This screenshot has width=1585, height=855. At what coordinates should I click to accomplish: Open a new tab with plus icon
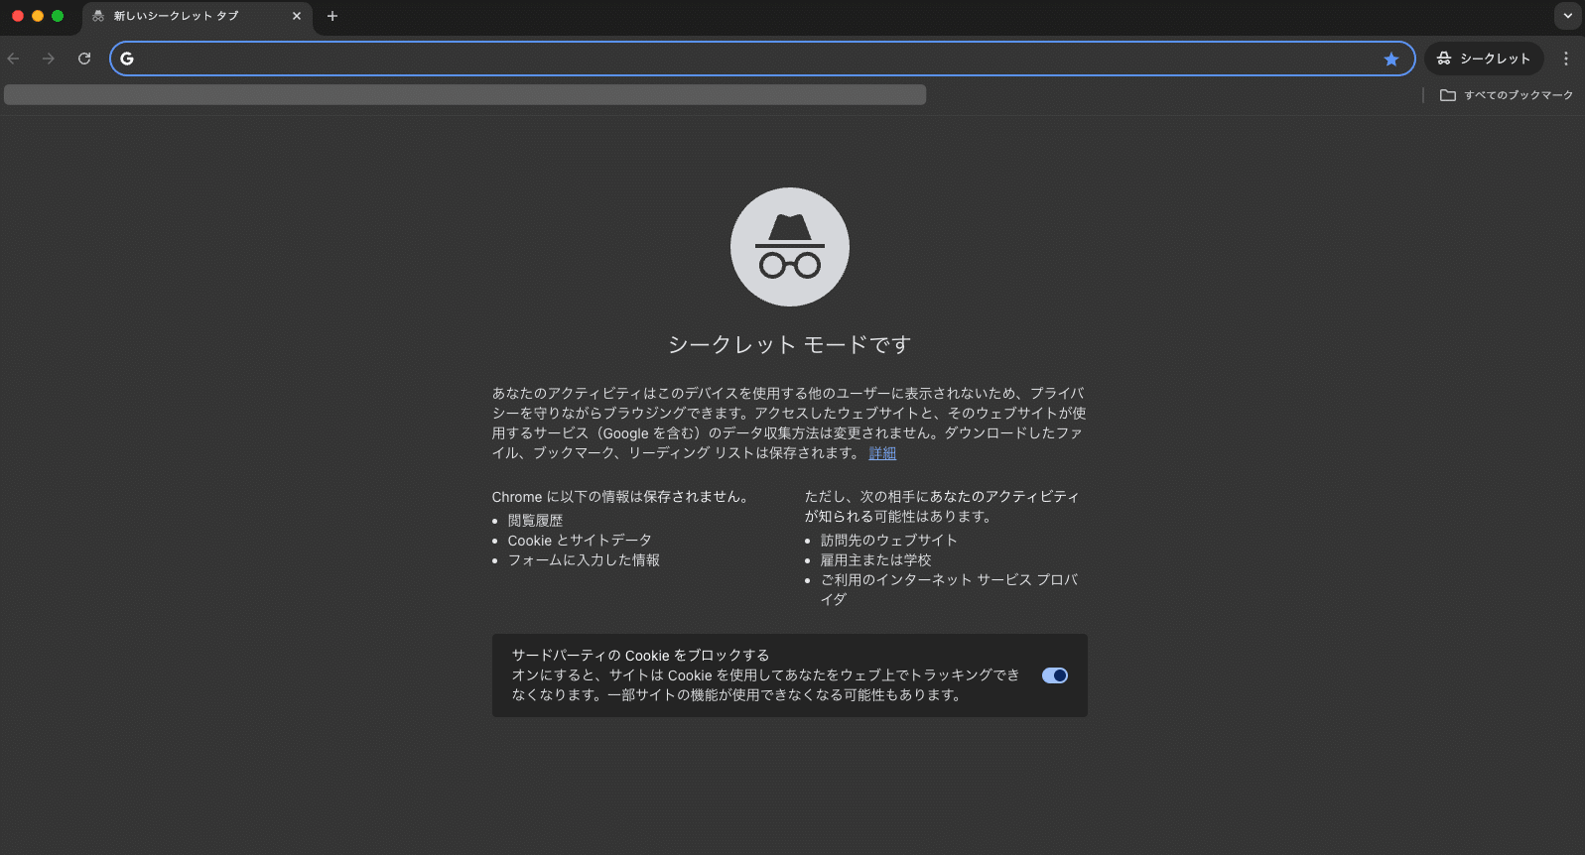click(x=332, y=16)
